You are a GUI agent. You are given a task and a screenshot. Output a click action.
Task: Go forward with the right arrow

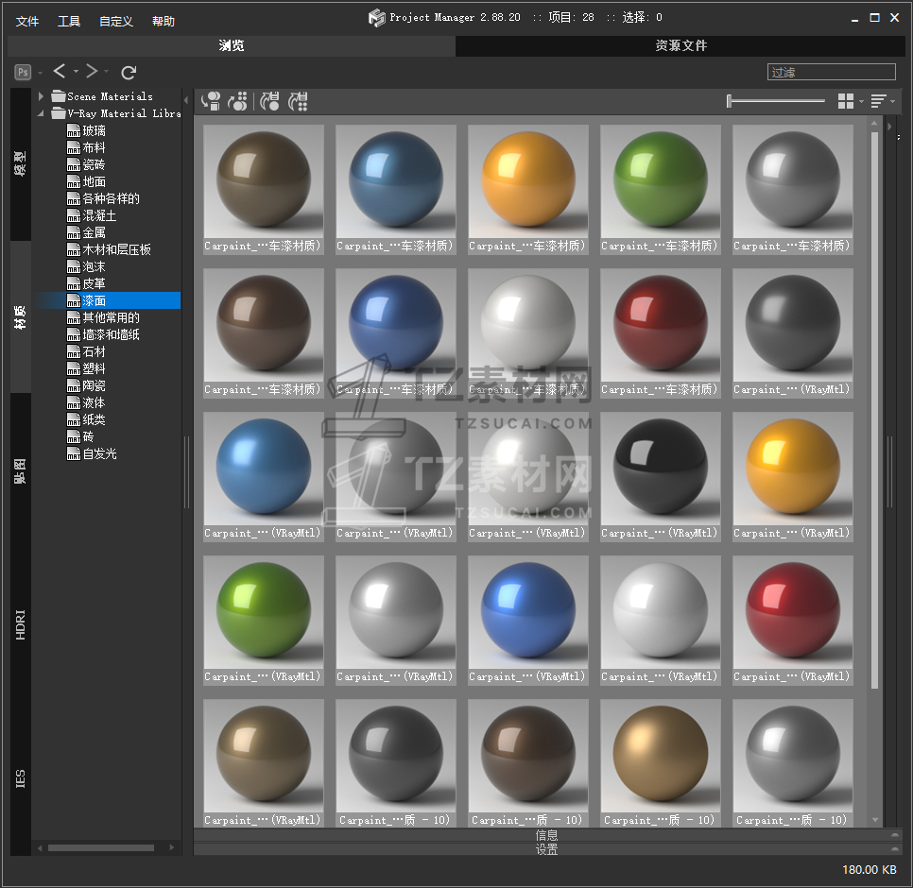pos(92,72)
